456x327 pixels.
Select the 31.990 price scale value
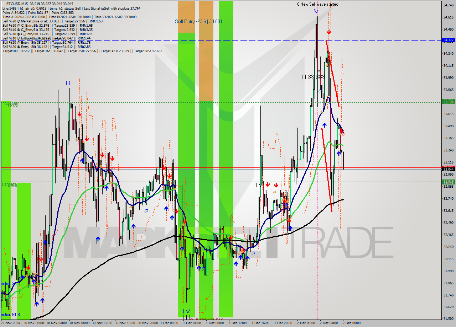448,271
